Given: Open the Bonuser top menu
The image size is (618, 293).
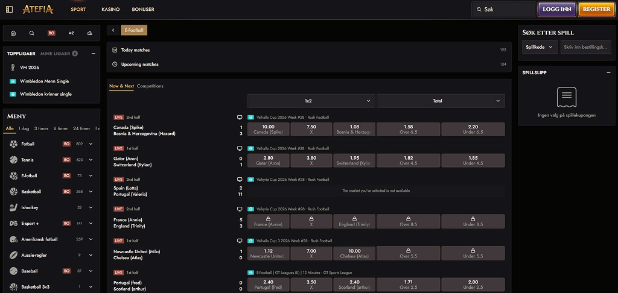Looking at the screenshot, I should (x=143, y=10).
